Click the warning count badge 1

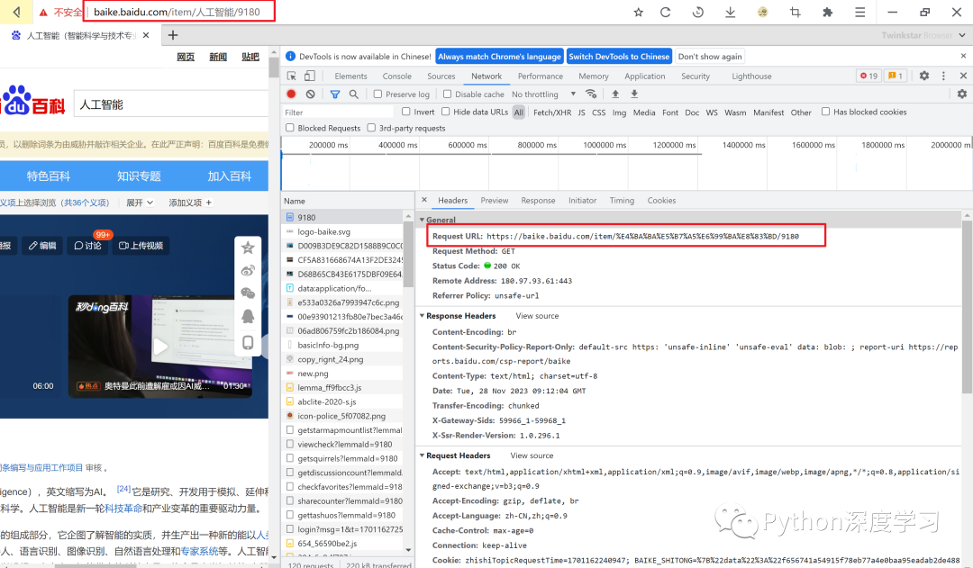click(x=896, y=76)
